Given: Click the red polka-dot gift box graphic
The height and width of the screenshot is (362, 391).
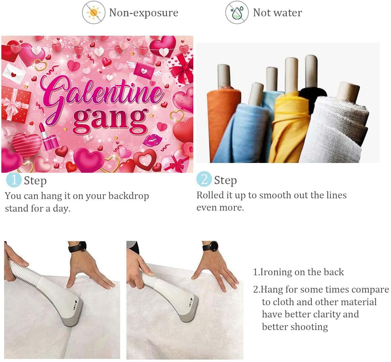Looking at the screenshot, I should [x=16, y=104].
